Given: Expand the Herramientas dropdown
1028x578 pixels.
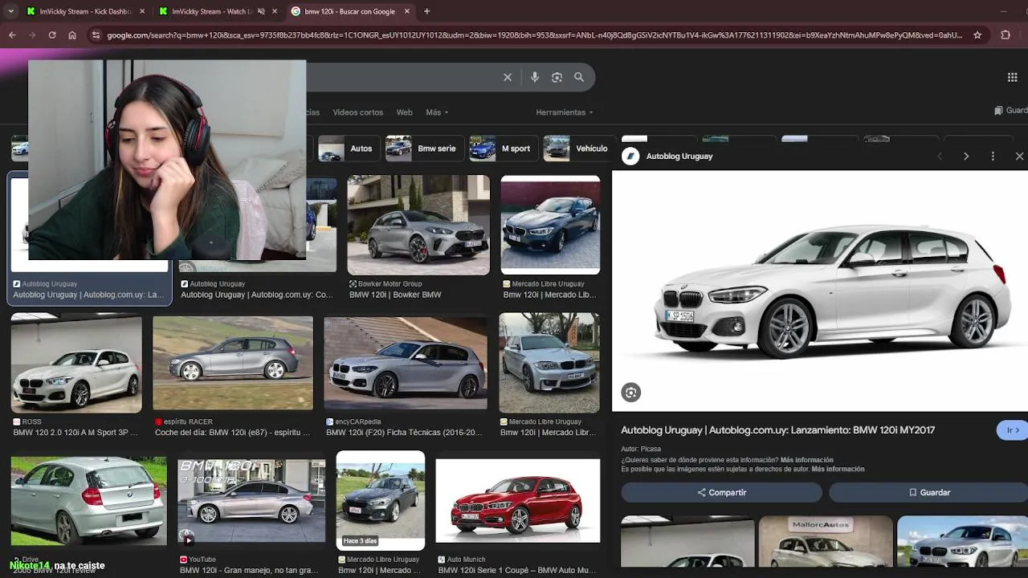Looking at the screenshot, I should coord(565,112).
